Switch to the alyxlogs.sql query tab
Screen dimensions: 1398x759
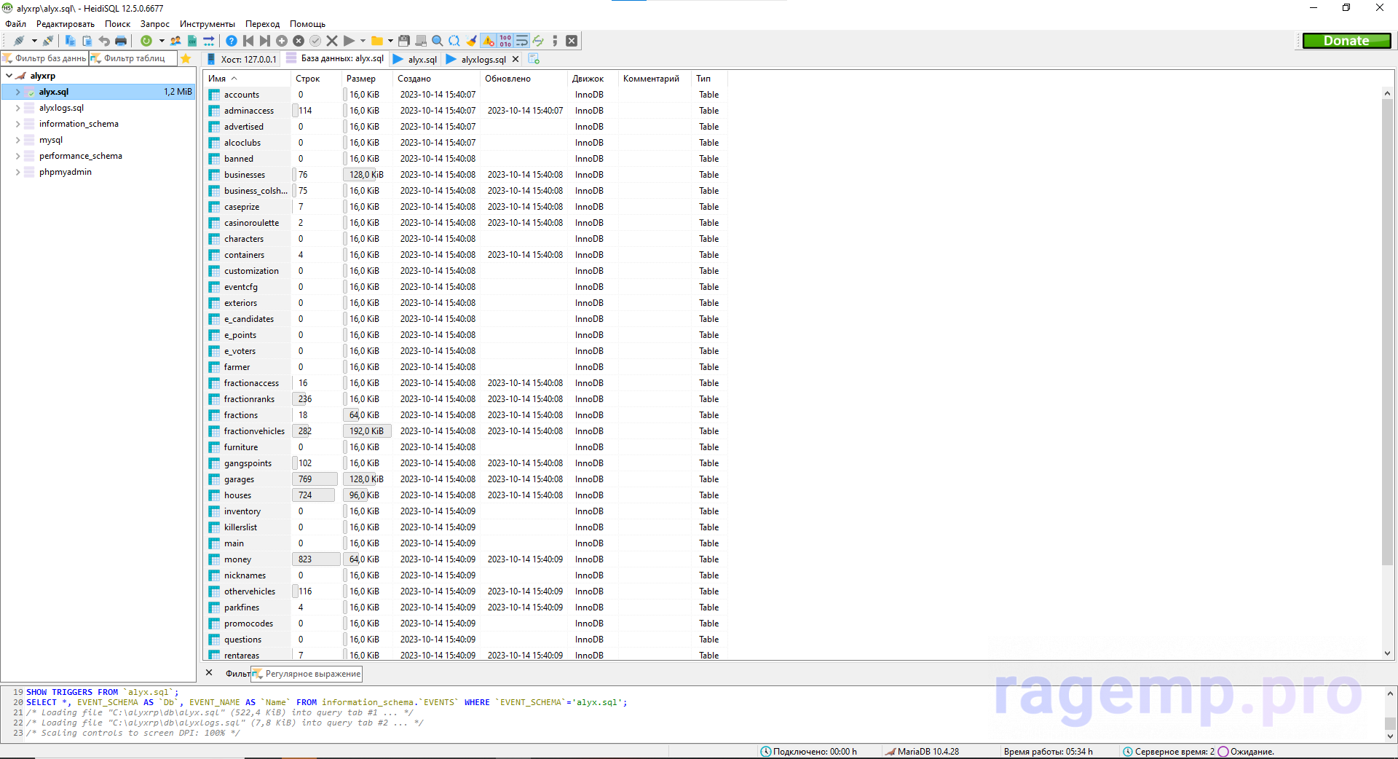pos(482,59)
